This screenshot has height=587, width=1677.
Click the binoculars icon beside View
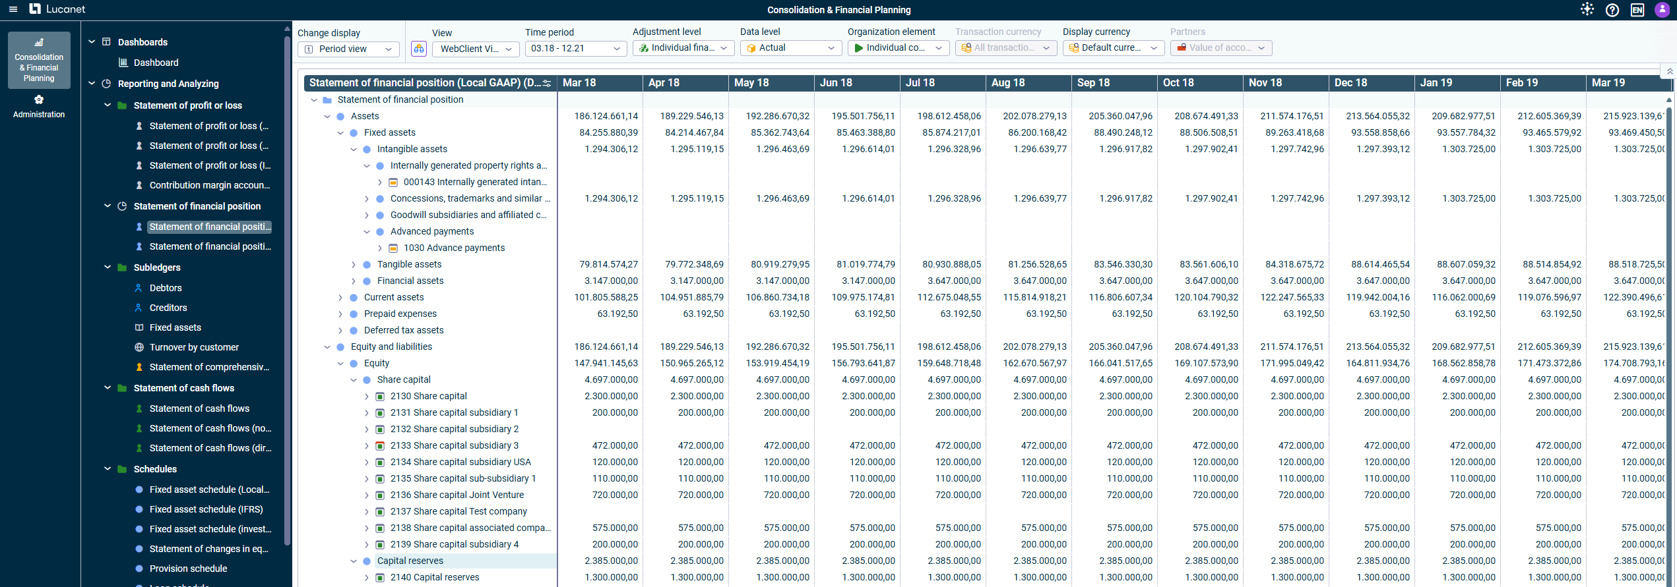419,49
